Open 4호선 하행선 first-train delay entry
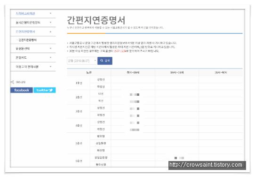This screenshot has width=255, height=177. coord(135,130)
